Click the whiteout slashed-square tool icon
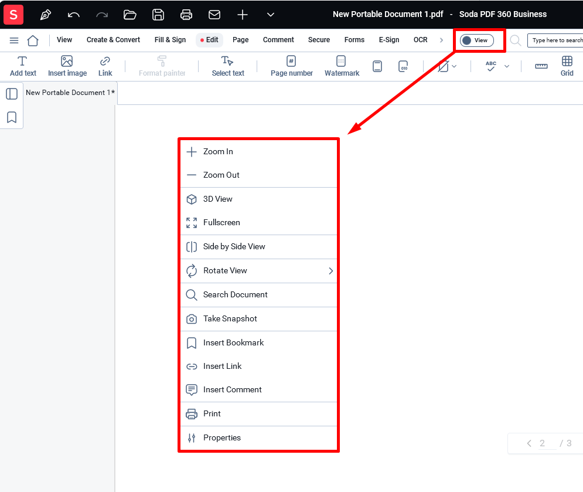Screen dimensions: 583x492 [x=443, y=66]
